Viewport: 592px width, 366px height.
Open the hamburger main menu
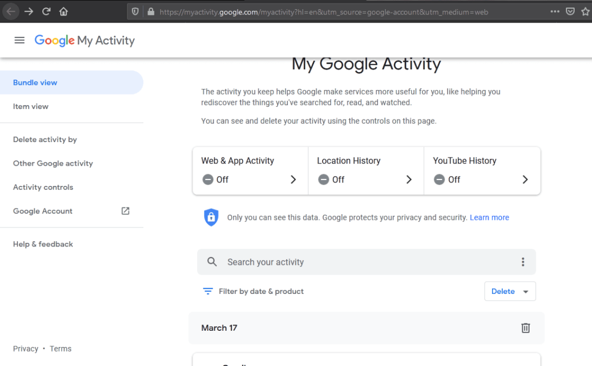click(20, 40)
